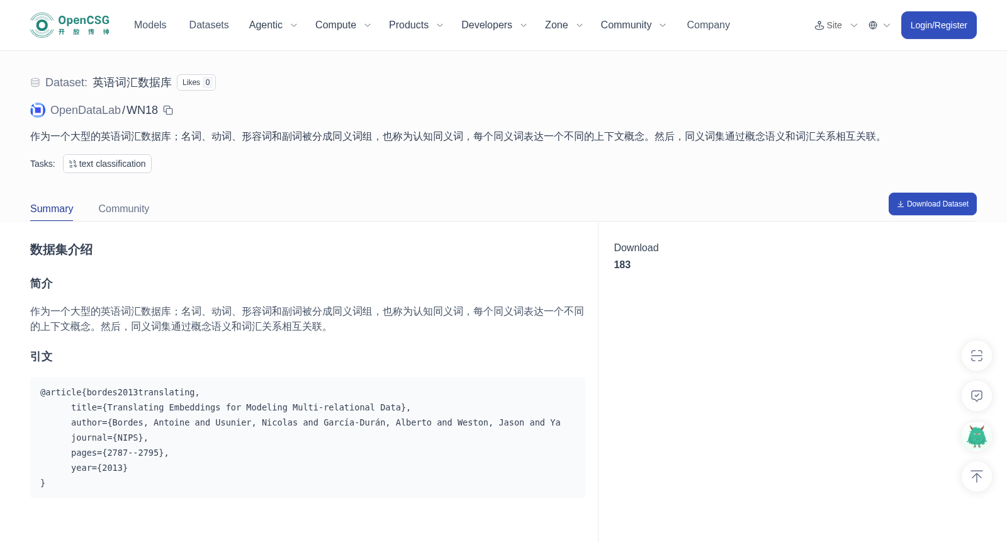1007x542 pixels.
Task: Click the 数据集介绍 heading
Action: click(x=62, y=249)
